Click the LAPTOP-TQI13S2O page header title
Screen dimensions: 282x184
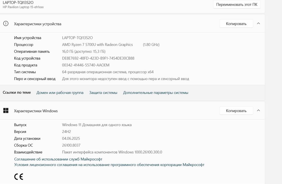click(18, 3)
